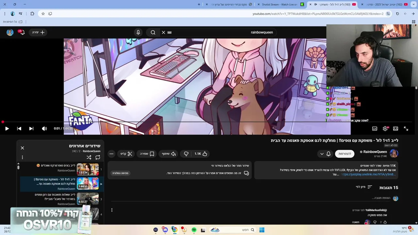Select the playlist video with 1:44:51 thumbnail

click(88, 183)
